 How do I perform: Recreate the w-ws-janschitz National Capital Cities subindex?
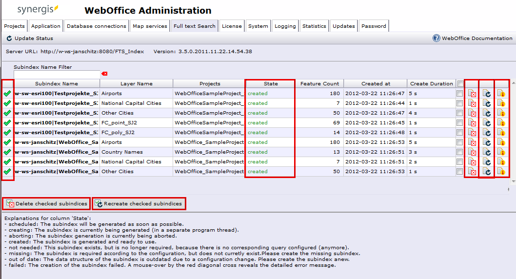(486, 162)
